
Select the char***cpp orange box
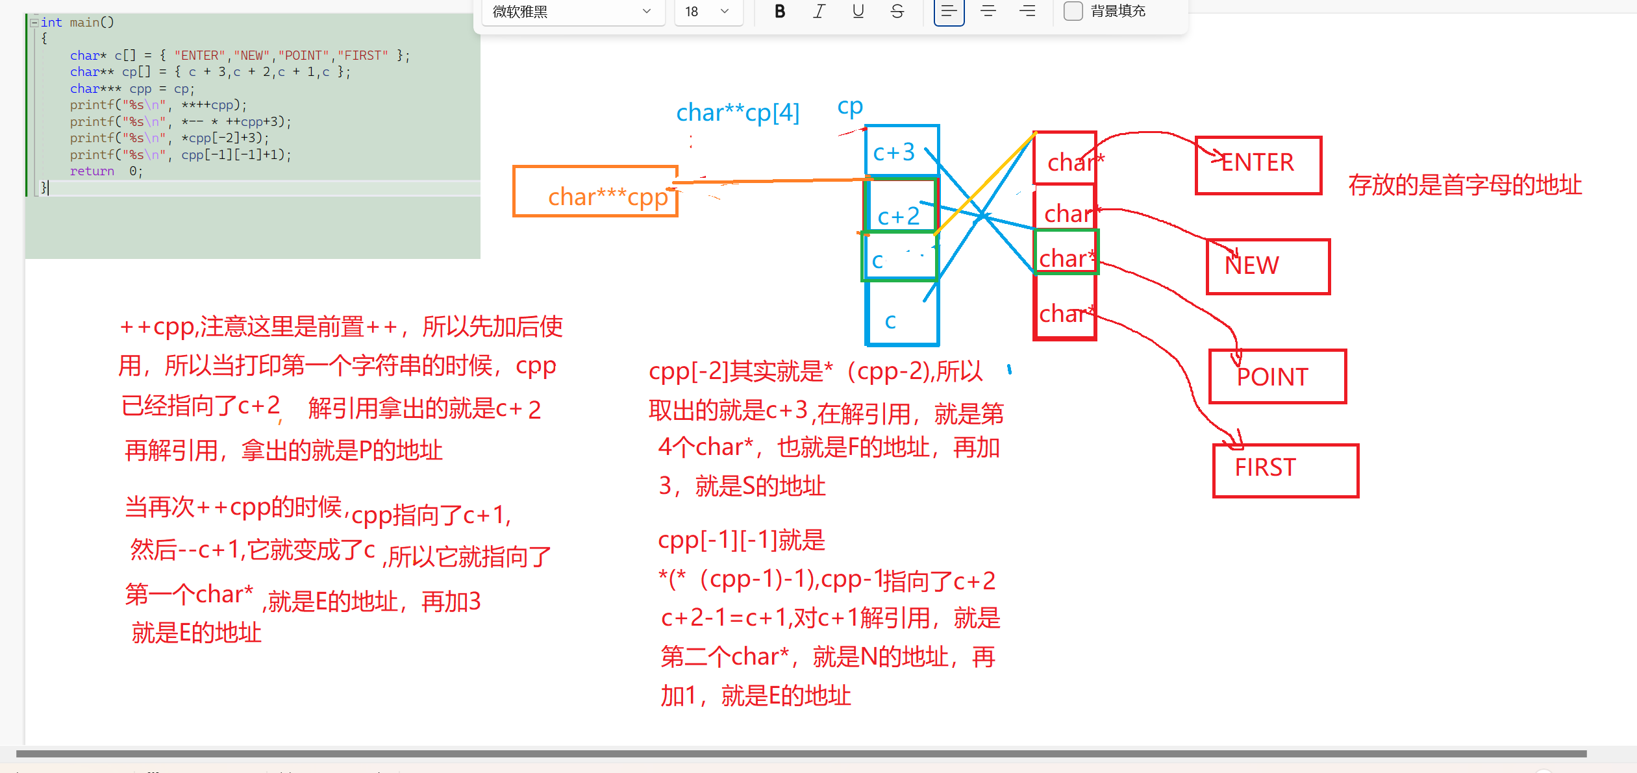(x=595, y=191)
